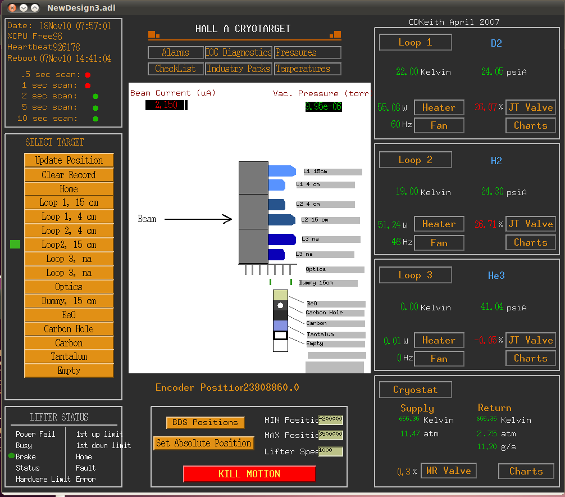Select the Empty target

click(x=69, y=371)
